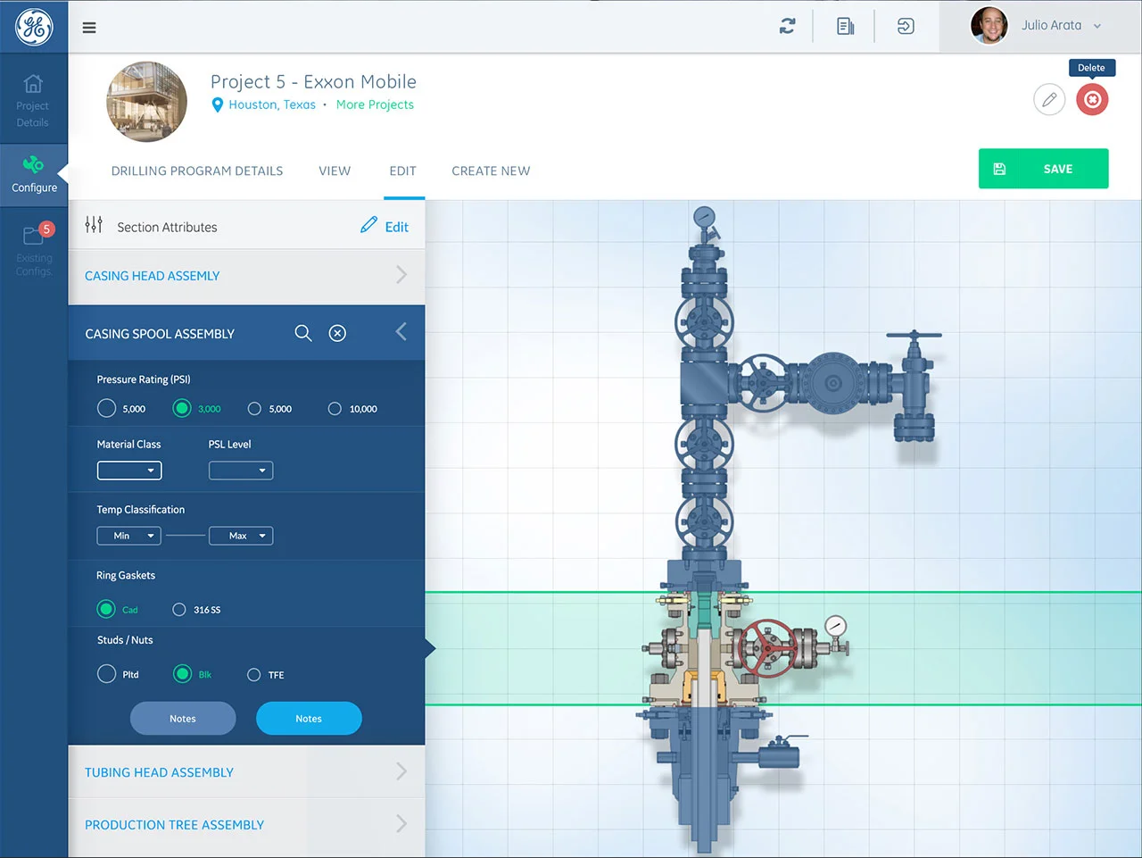Select Pltd studs/nuts option
The image size is (1142, 858).
coord(106,674)
